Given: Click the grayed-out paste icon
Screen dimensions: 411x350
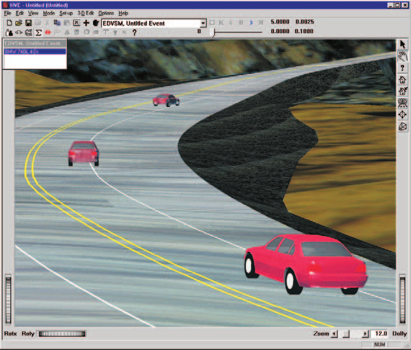Looking at the screenshot, I should 66,23.
